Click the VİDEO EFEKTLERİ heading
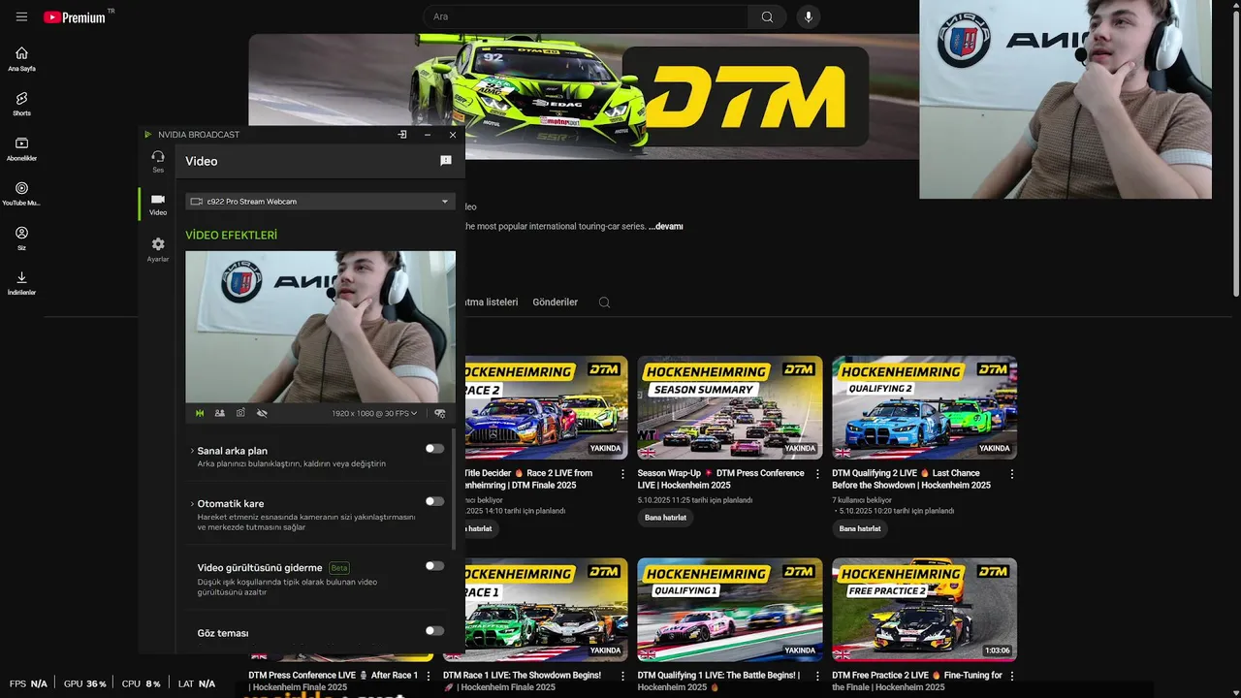This screenshot has width=1241, height=698. tap(232, 236)
